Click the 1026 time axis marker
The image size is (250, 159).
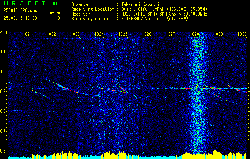pos(147,34)
